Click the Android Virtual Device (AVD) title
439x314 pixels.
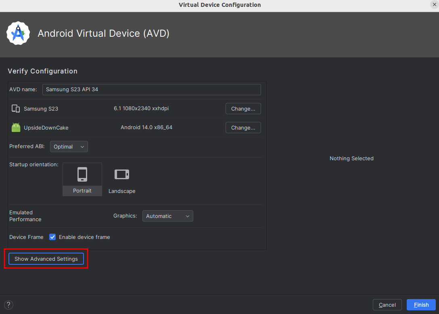click(x=104, y=33)
